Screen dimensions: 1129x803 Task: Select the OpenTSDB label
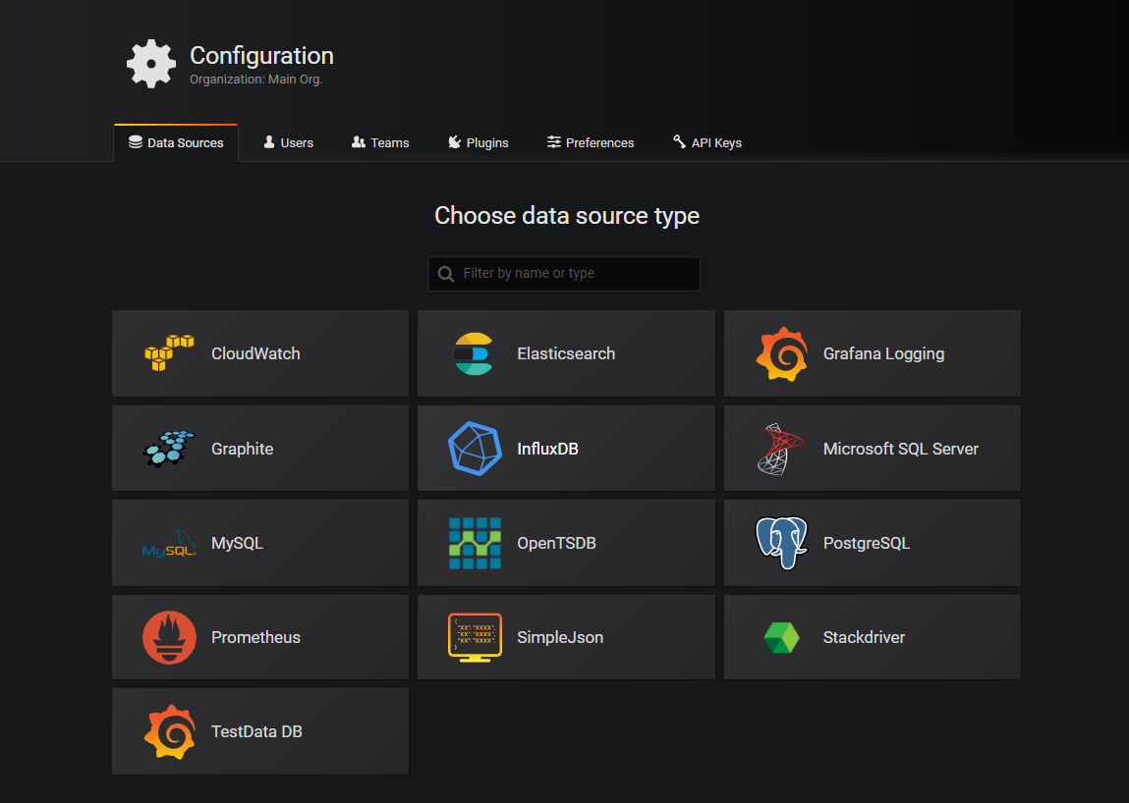pos(556,543)
